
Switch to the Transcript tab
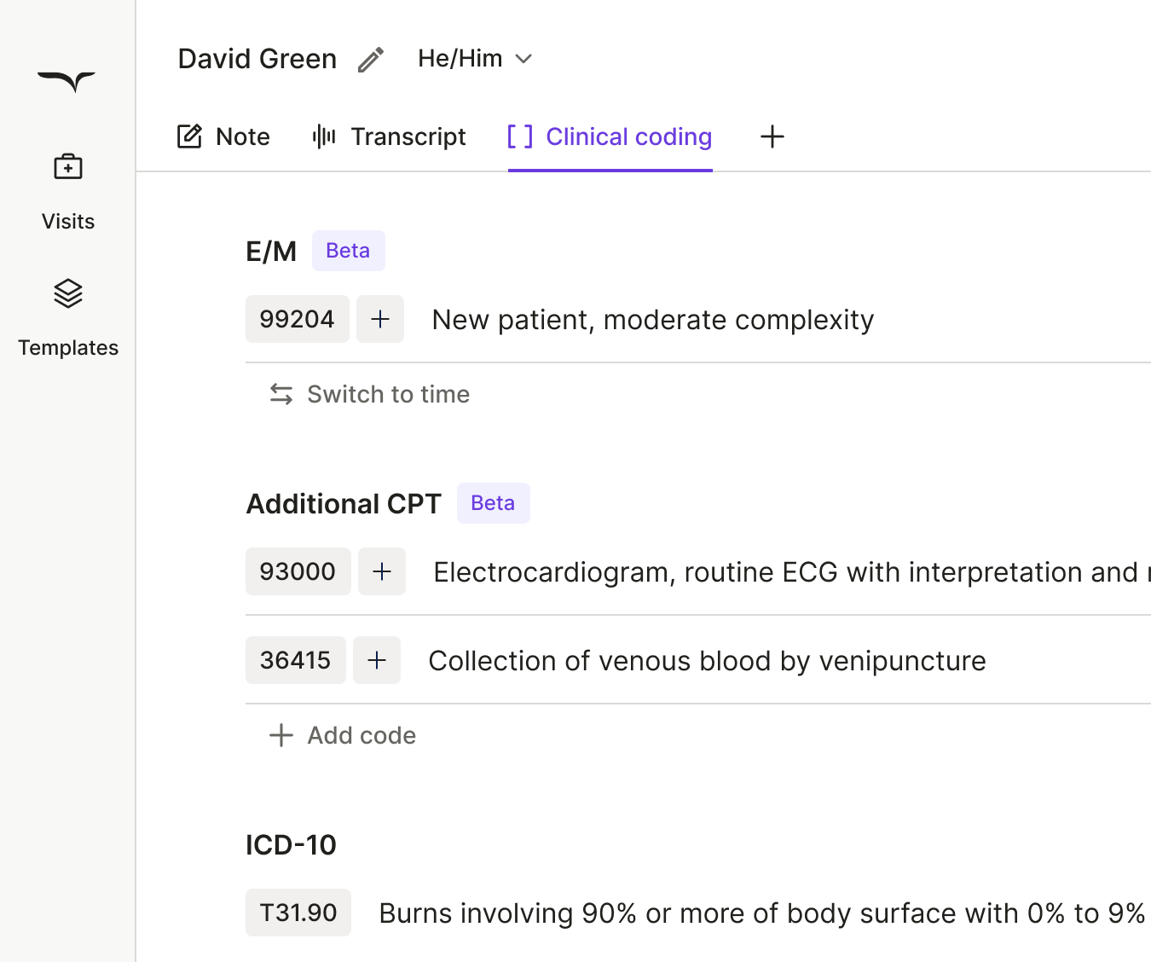tap(390, 136)
